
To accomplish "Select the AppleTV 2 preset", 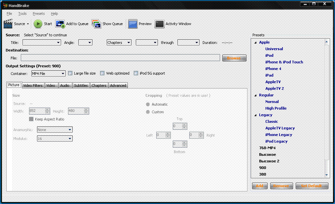I will 275,88.
